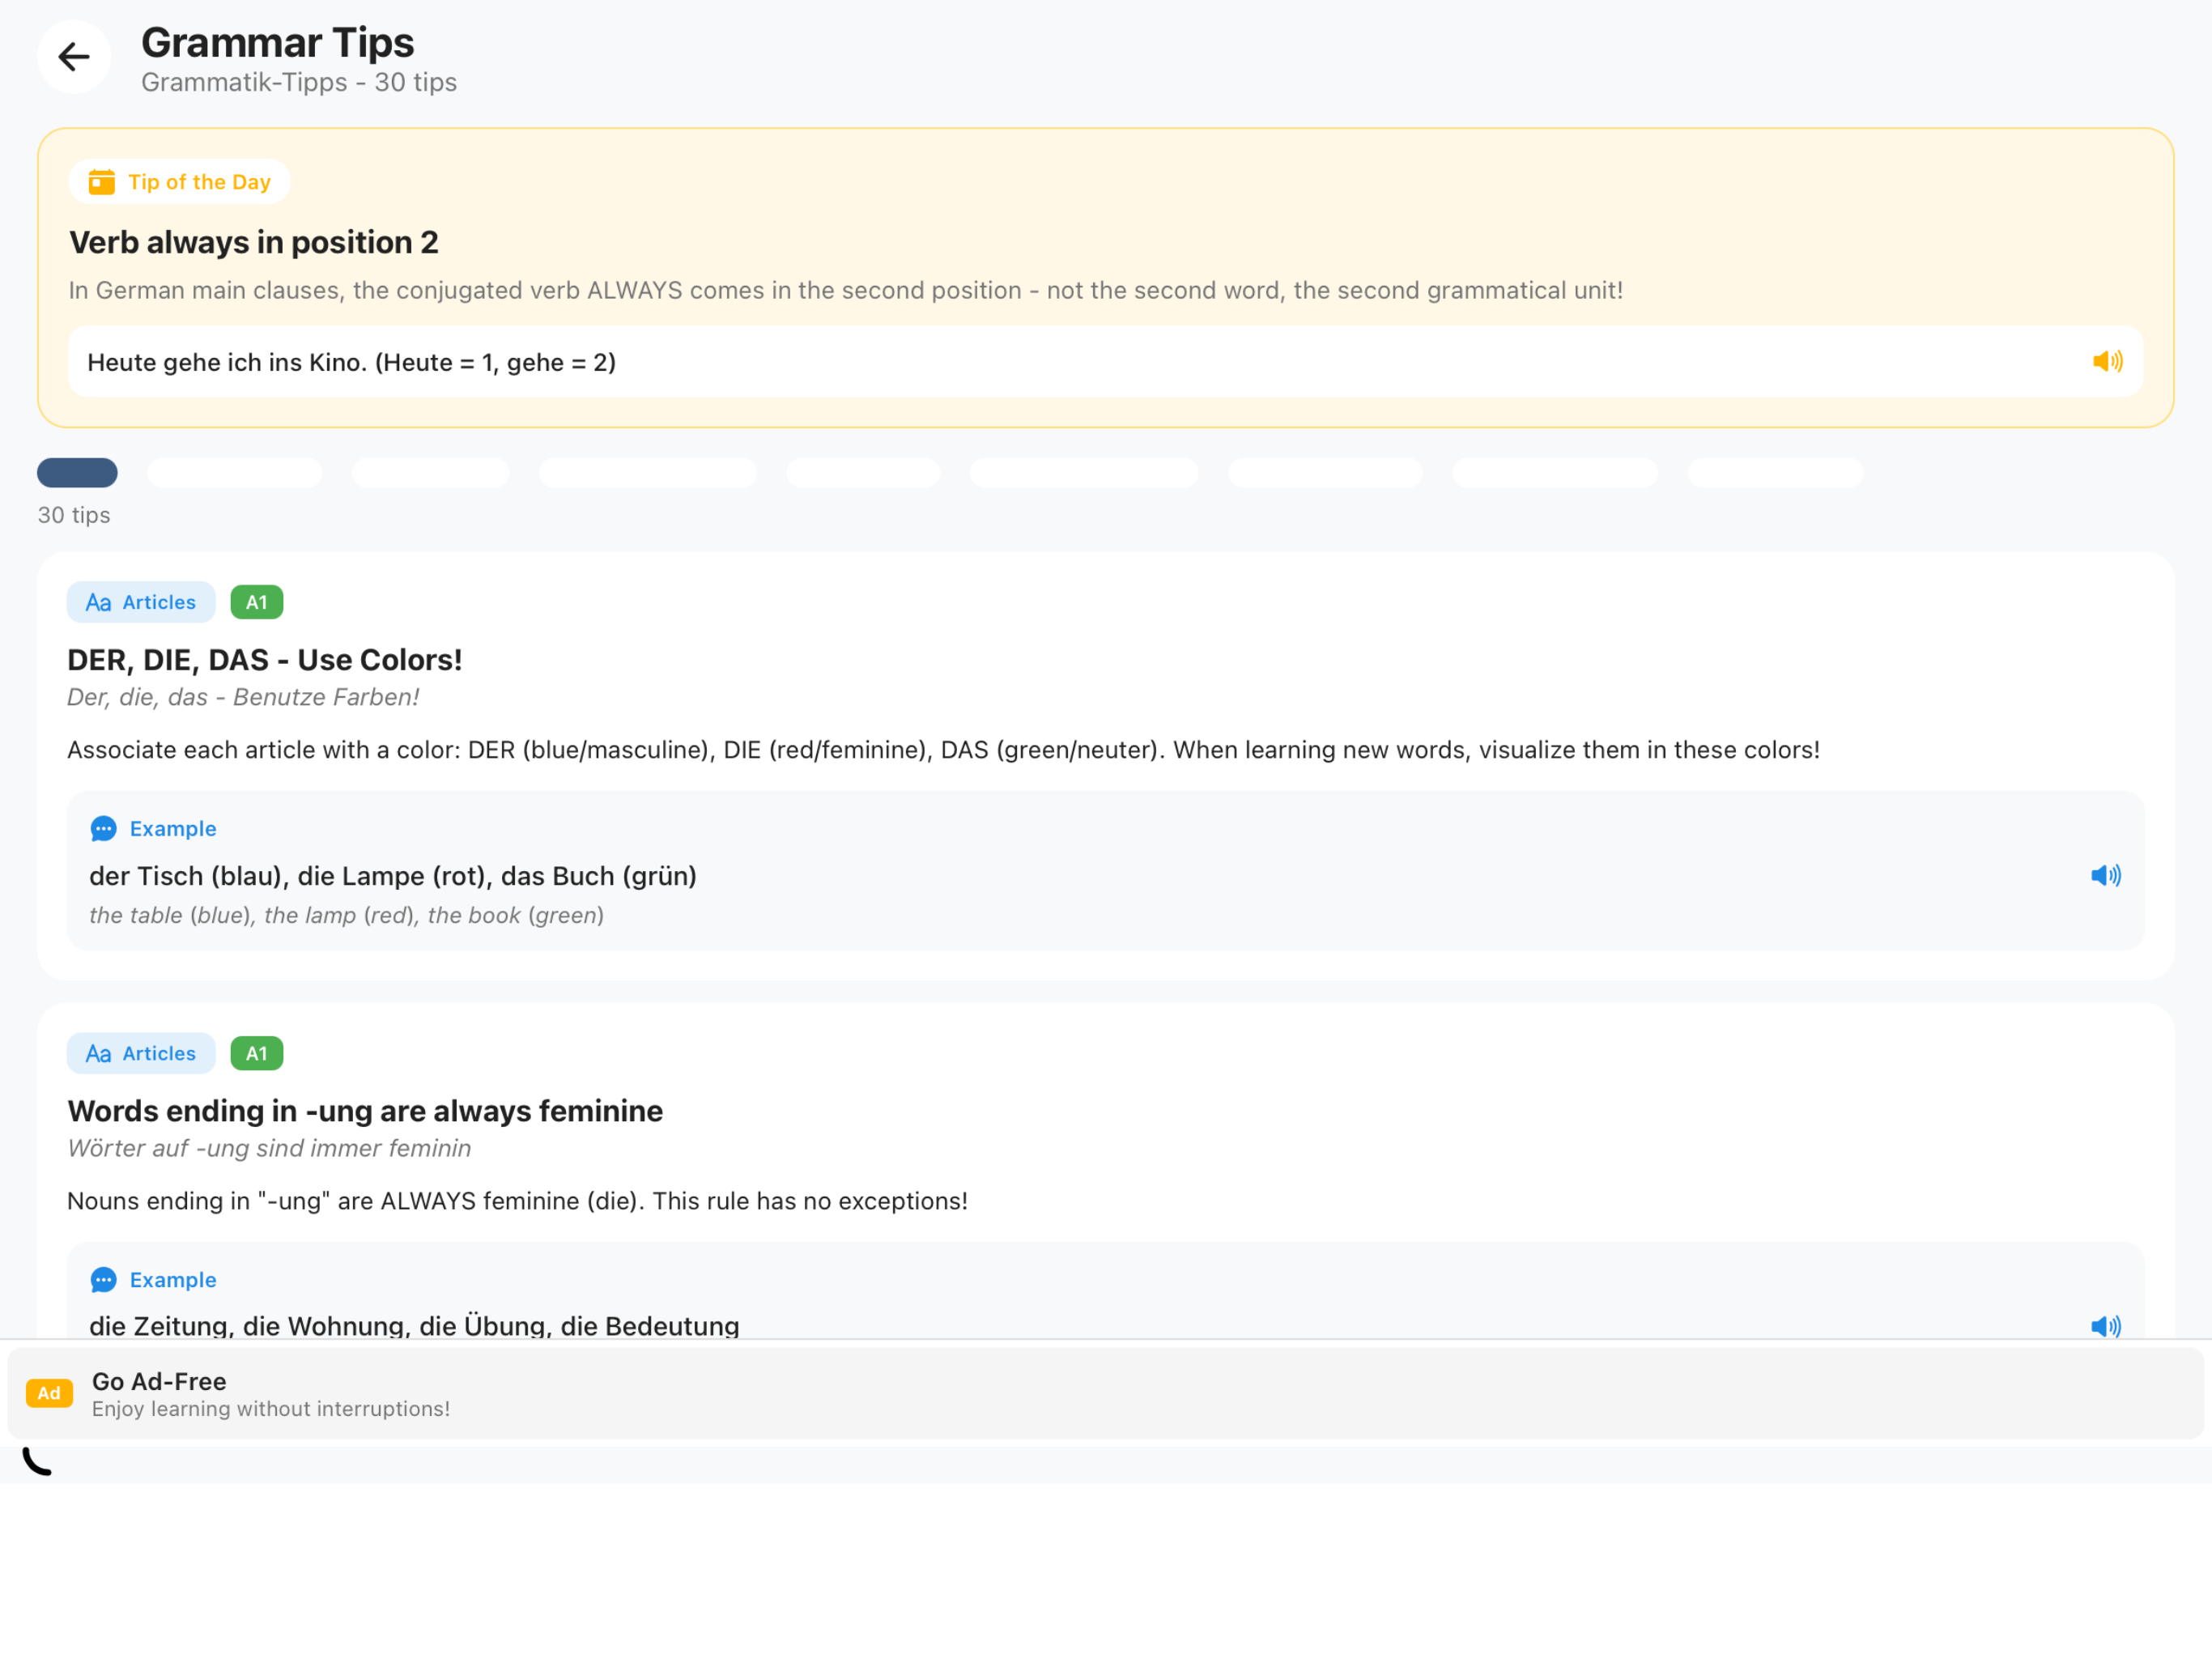The height and width of the screenshot is (1658, 2212).
Task: Open the Go Ad-Free banner
Action: [1105, 1393]
